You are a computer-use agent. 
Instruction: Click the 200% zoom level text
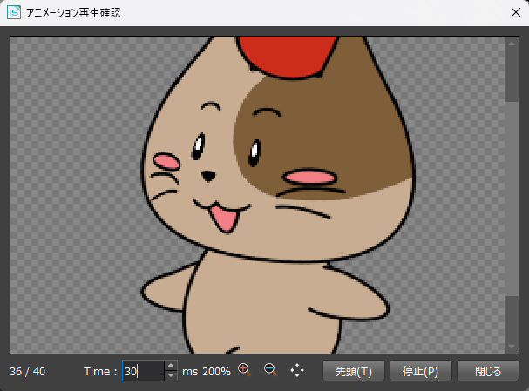tap(217, 372)
